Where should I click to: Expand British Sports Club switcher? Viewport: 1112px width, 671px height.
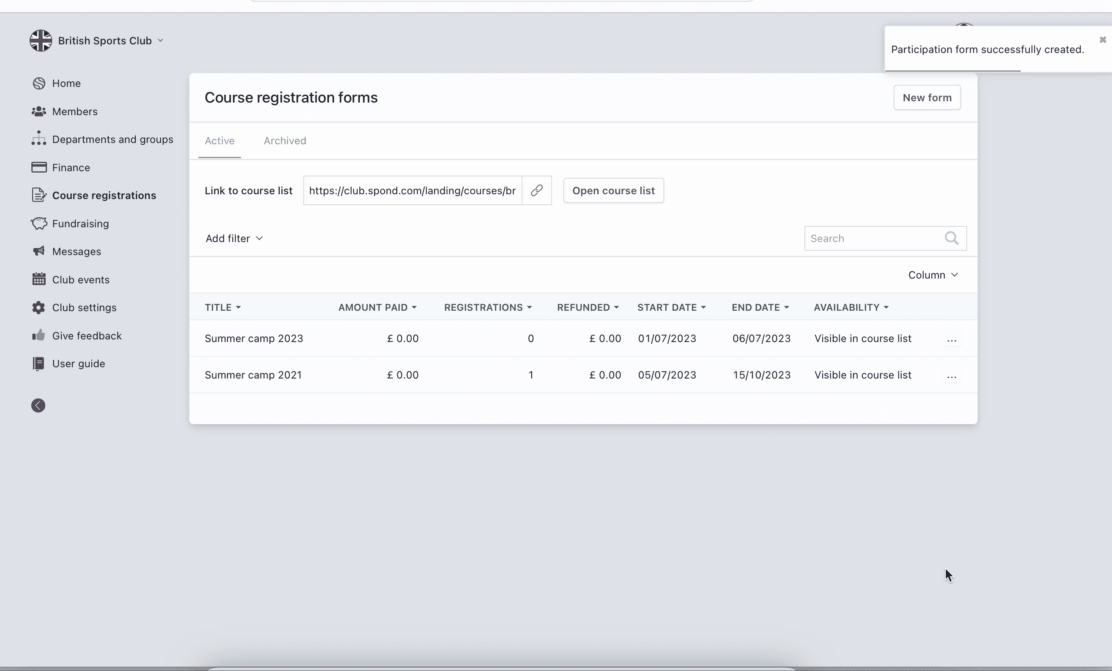(111, 40)
